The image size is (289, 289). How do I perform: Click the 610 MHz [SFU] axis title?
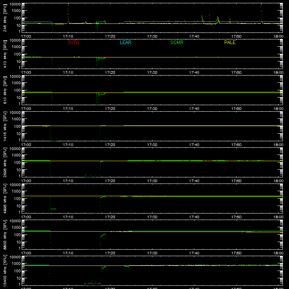pos(5,90)
